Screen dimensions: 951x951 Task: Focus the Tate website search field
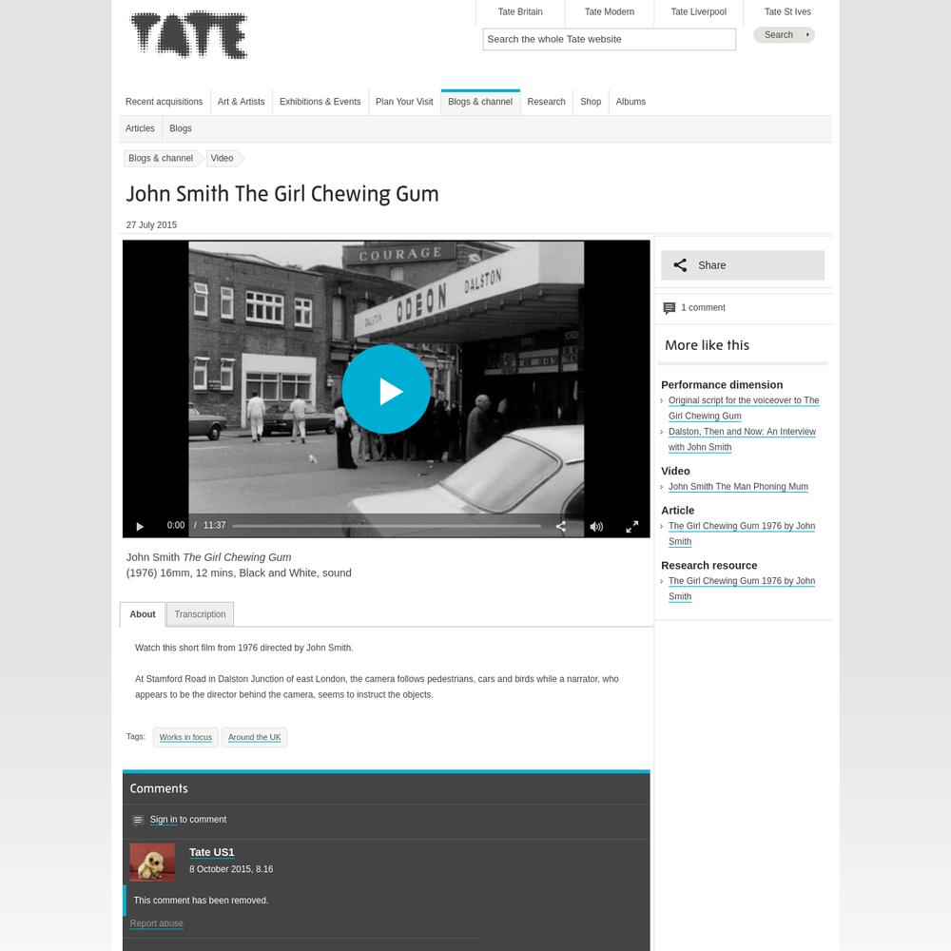609,39
